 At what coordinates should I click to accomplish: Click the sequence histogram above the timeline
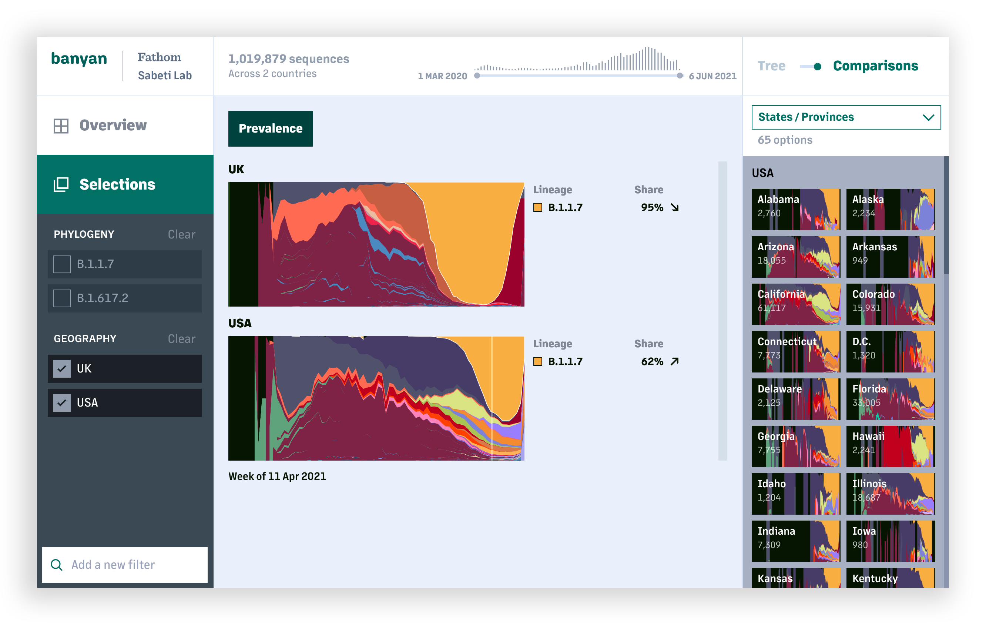tap(577, 59)
